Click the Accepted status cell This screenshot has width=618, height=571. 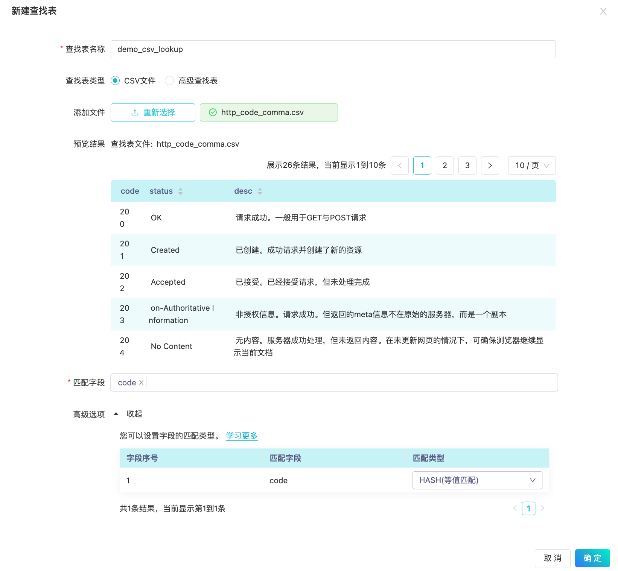(x=168, y=282)
